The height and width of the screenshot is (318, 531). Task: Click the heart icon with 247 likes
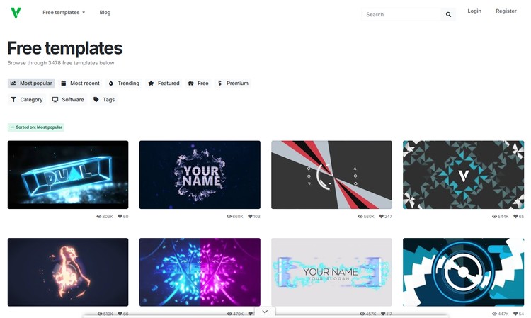pyautogui.click(x=381, y=217)
